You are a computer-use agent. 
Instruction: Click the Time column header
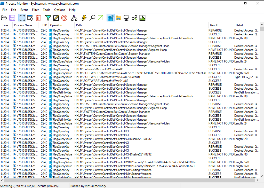(x=6, y=25)
